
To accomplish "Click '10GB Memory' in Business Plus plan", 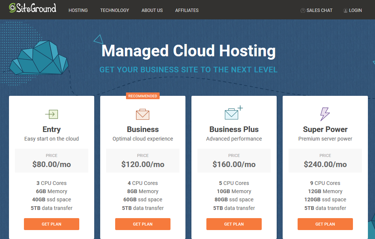I will pos(234,191).
